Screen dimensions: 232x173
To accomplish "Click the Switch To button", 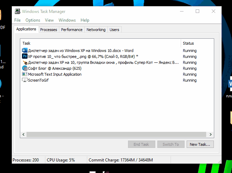I will [x=171, y=144].
